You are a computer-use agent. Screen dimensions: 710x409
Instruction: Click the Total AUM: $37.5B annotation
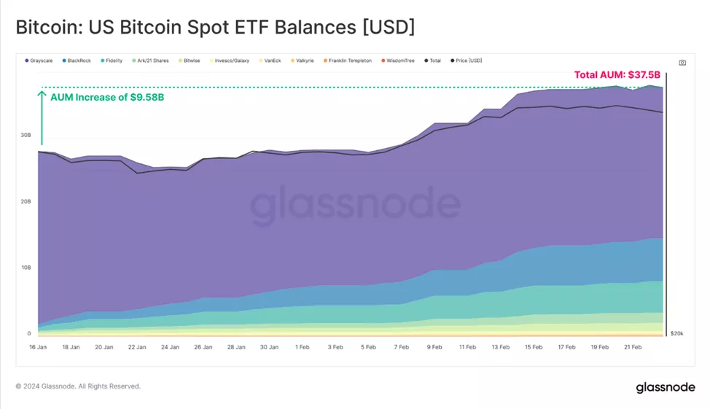[617, 75]
